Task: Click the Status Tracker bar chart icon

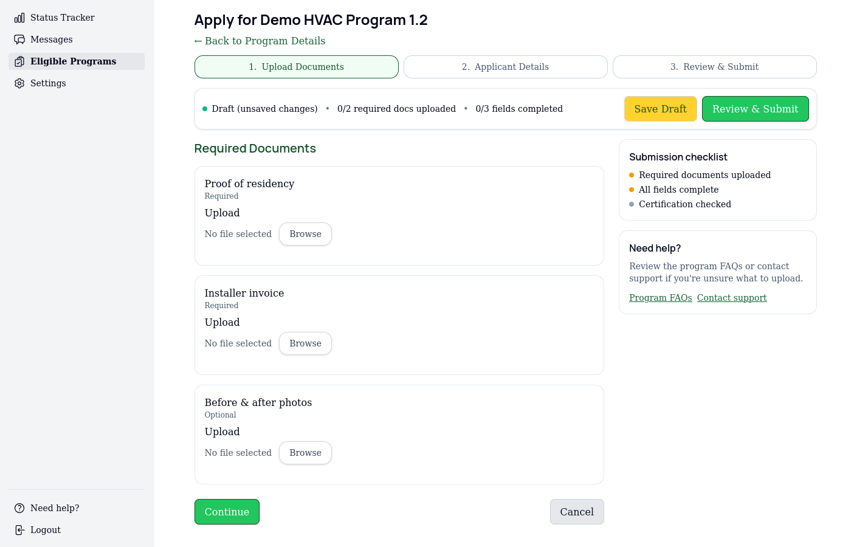Action: point(19,18)
